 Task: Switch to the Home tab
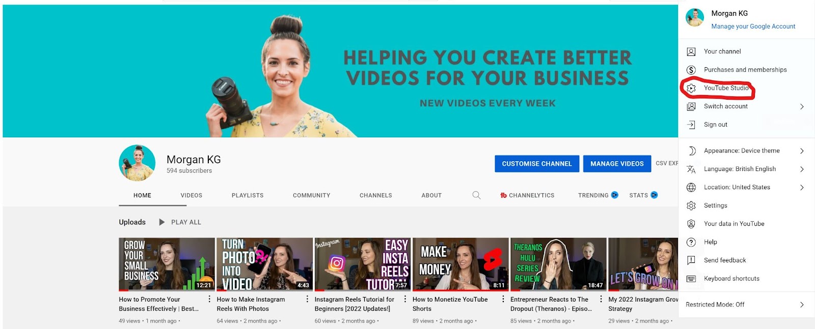point(143,195)
